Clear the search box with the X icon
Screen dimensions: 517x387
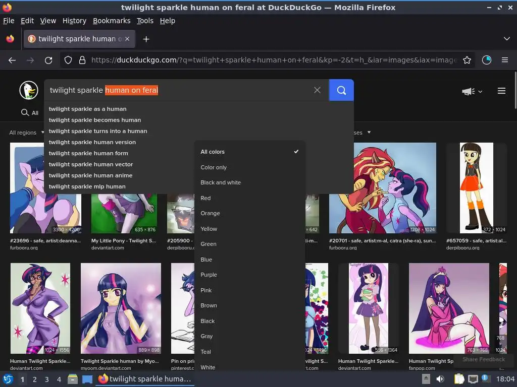coord(317,90)
